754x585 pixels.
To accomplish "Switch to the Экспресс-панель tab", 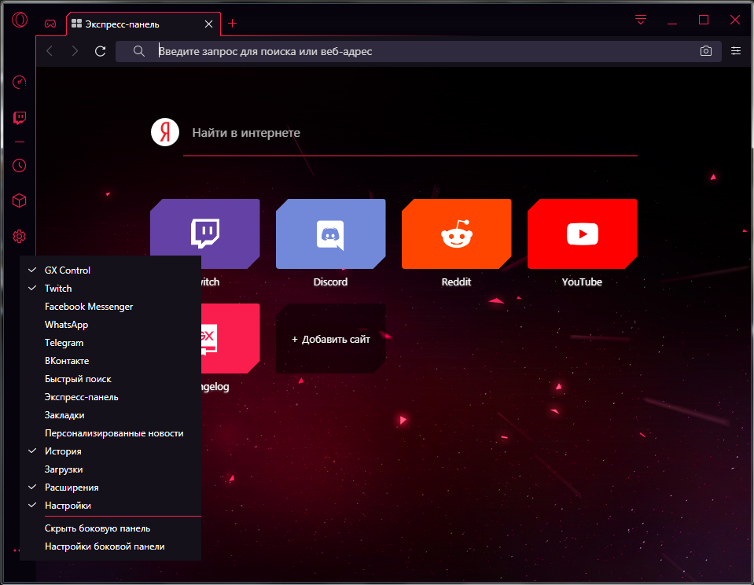I will (143, 24).
